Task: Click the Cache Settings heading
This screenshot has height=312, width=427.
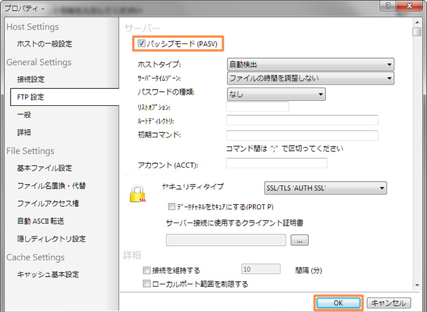Action: (x=35, y=257)
